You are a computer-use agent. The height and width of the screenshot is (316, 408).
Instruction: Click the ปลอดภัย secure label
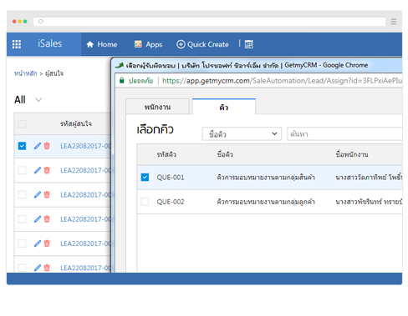tap(140, 81)
